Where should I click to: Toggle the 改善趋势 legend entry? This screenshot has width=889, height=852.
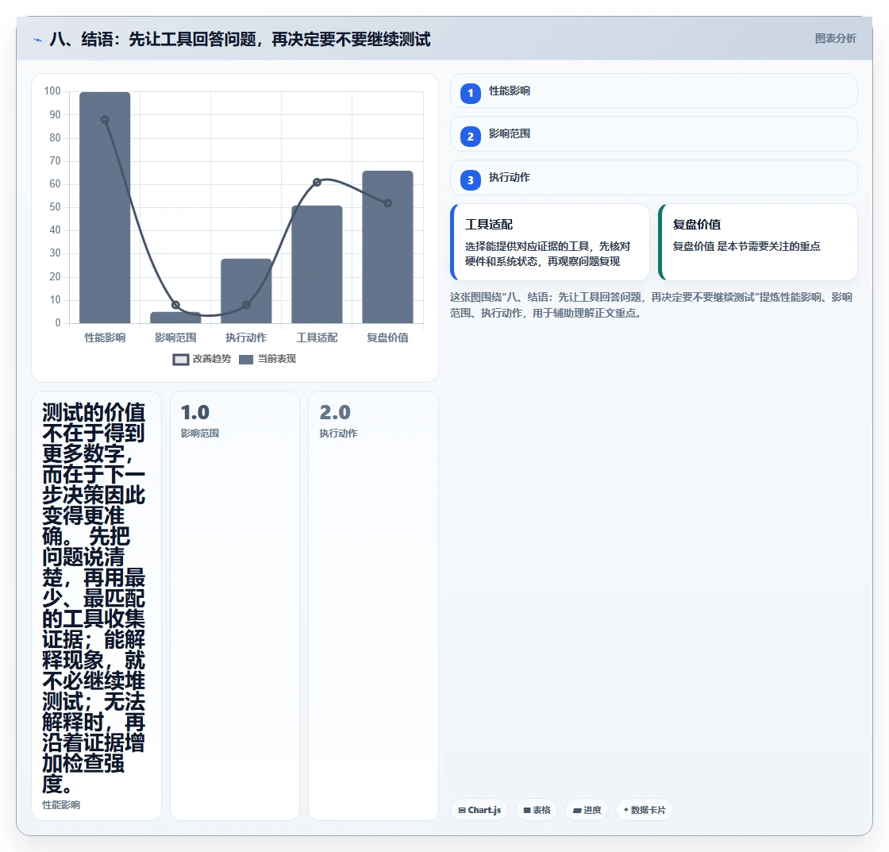[x=202, y=359]
